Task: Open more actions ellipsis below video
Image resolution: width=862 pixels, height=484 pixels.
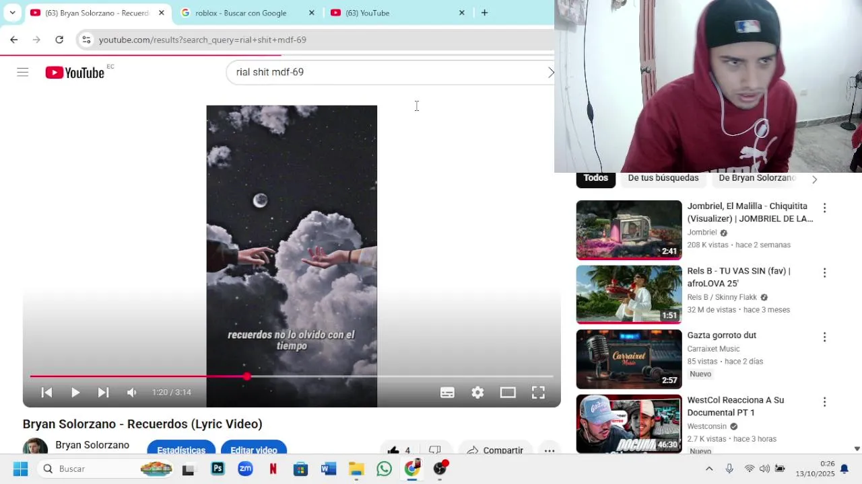Action: tap(550, 450)
